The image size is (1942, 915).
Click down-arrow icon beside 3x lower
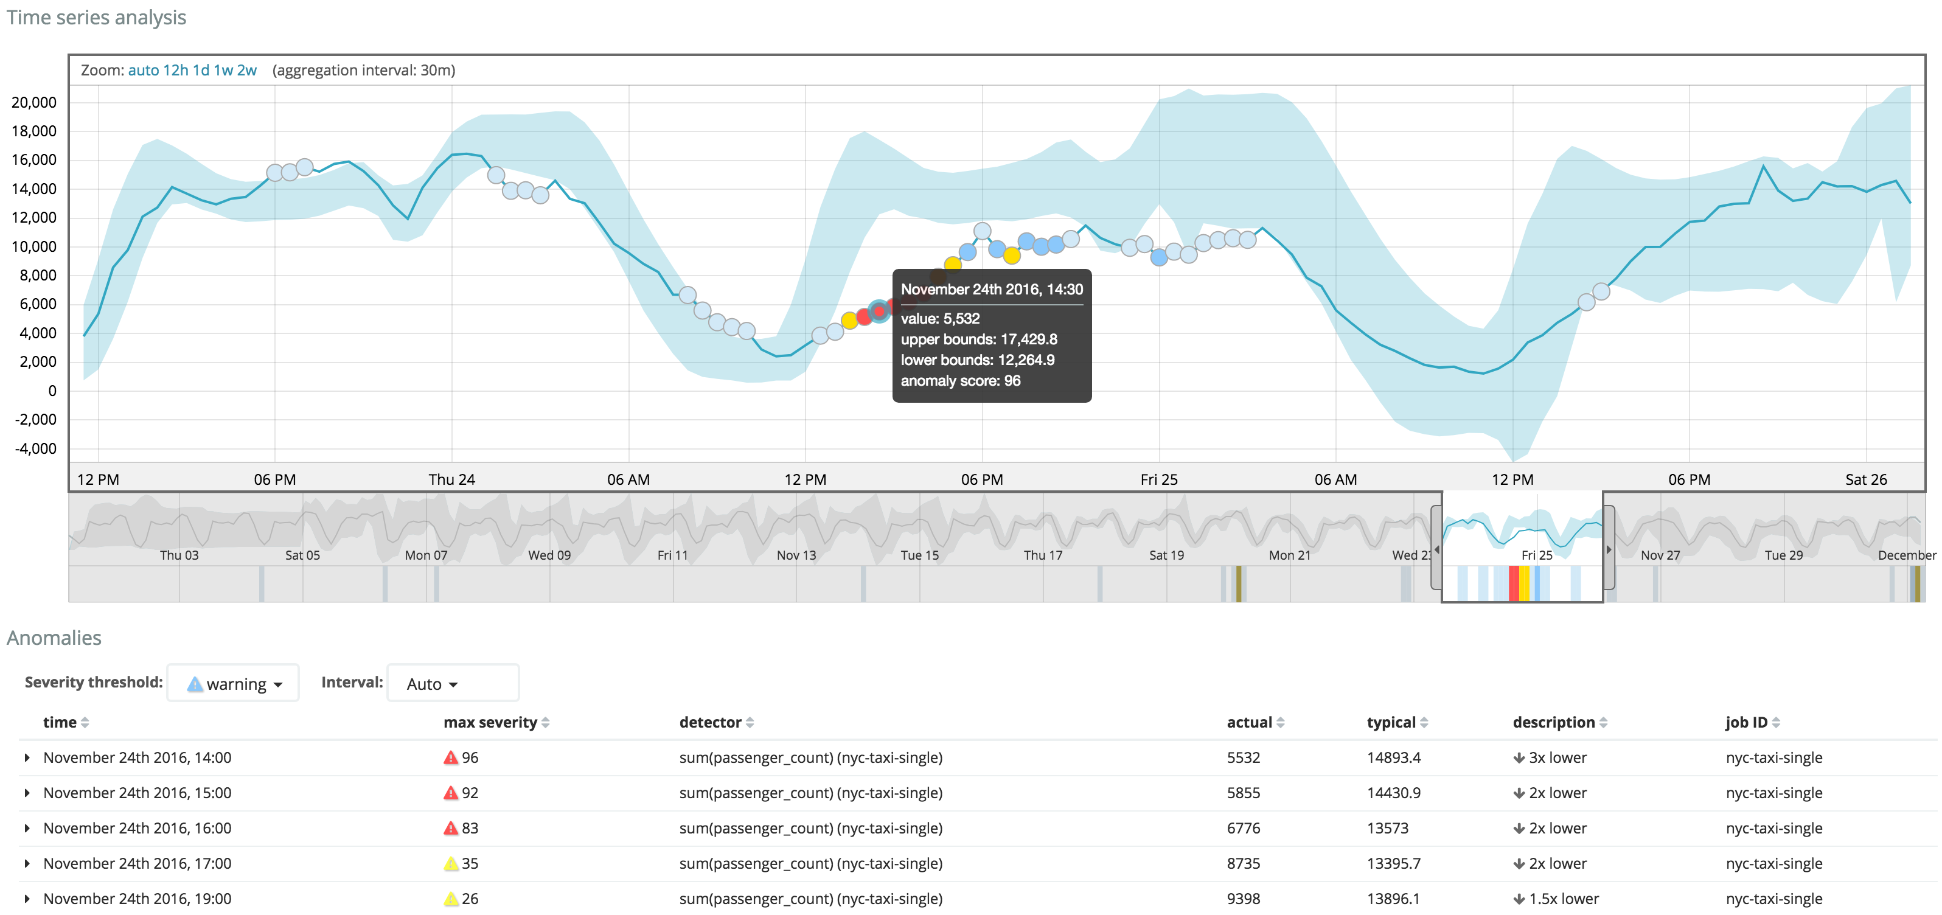[1519, 758]
